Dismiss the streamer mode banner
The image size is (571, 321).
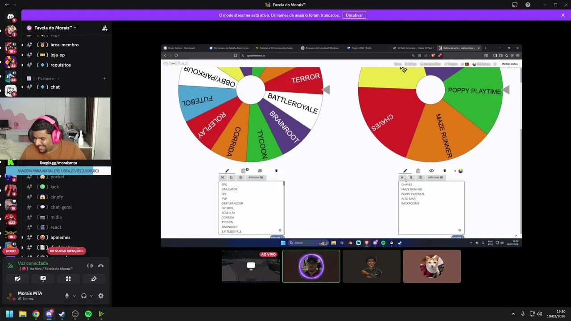click(x=563, y=15)
